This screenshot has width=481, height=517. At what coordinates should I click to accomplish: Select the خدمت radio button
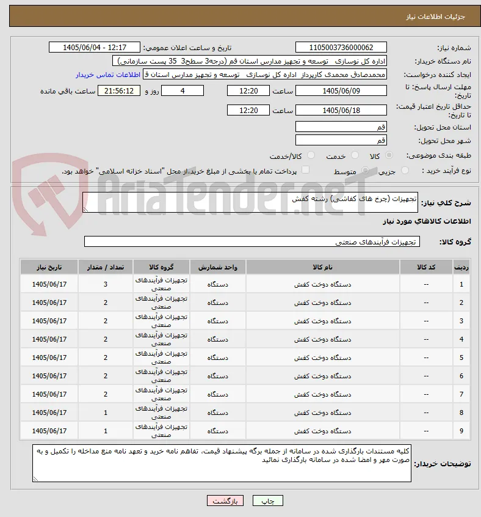355,155
